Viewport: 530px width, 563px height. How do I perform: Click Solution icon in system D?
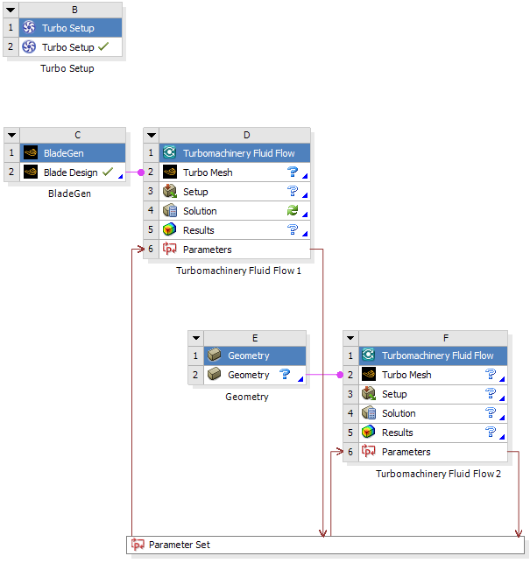(x=170, y=211)
